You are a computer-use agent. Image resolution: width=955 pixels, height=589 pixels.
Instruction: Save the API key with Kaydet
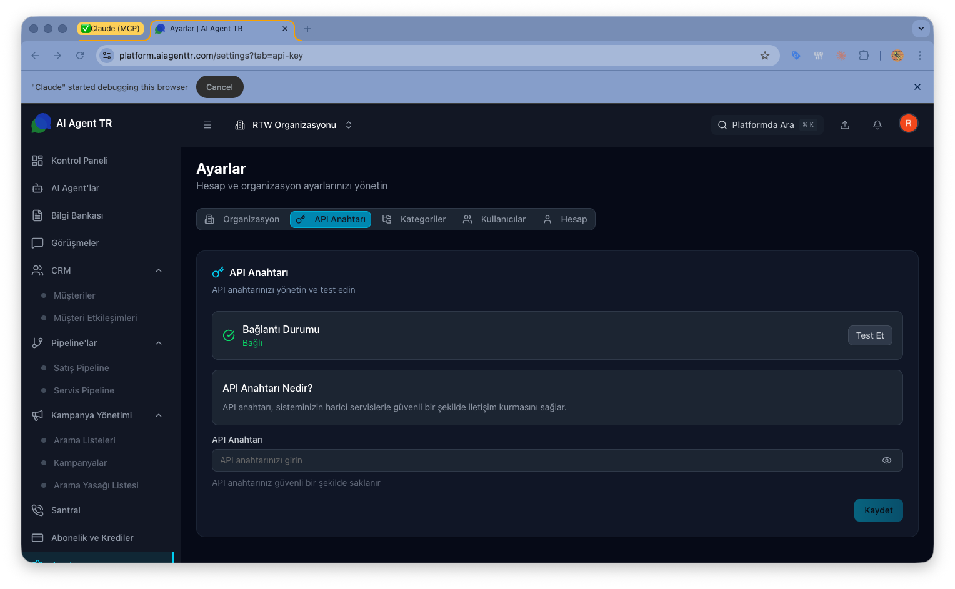click(x=878, y=510)
